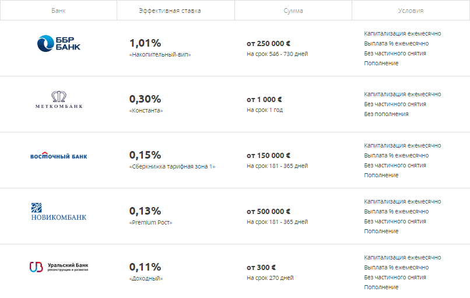
Task: Click the ББР Банк logo
Action: (x=59, y=44)
